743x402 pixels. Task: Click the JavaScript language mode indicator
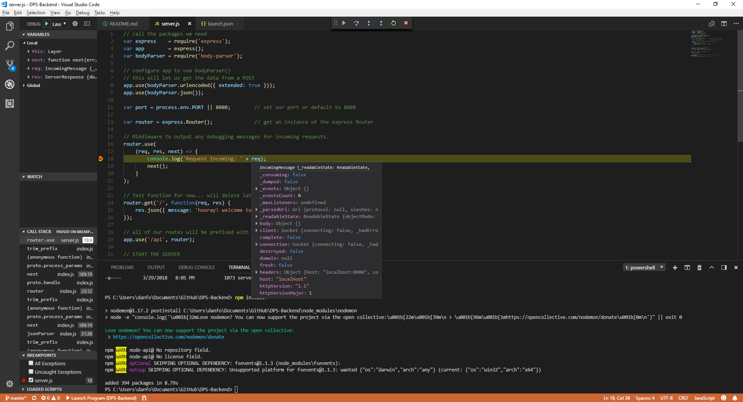pyautogui.click(x=704, y=398)
